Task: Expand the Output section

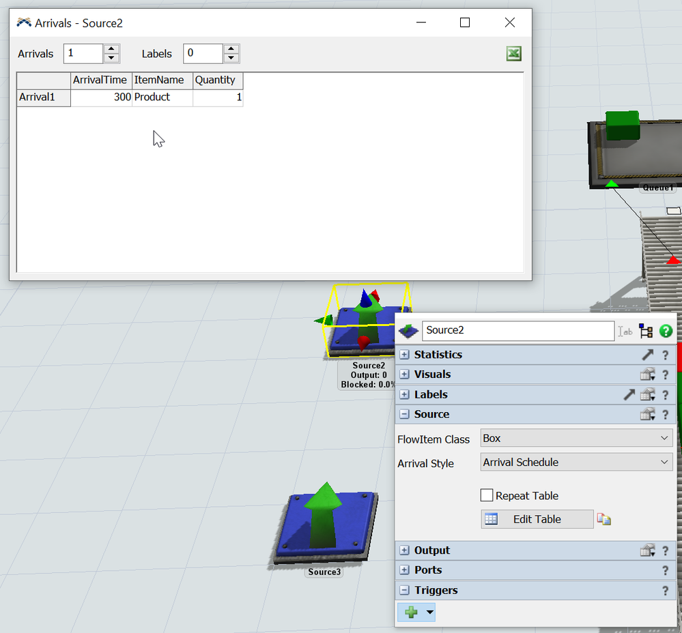Action: (x=405, y=550)
